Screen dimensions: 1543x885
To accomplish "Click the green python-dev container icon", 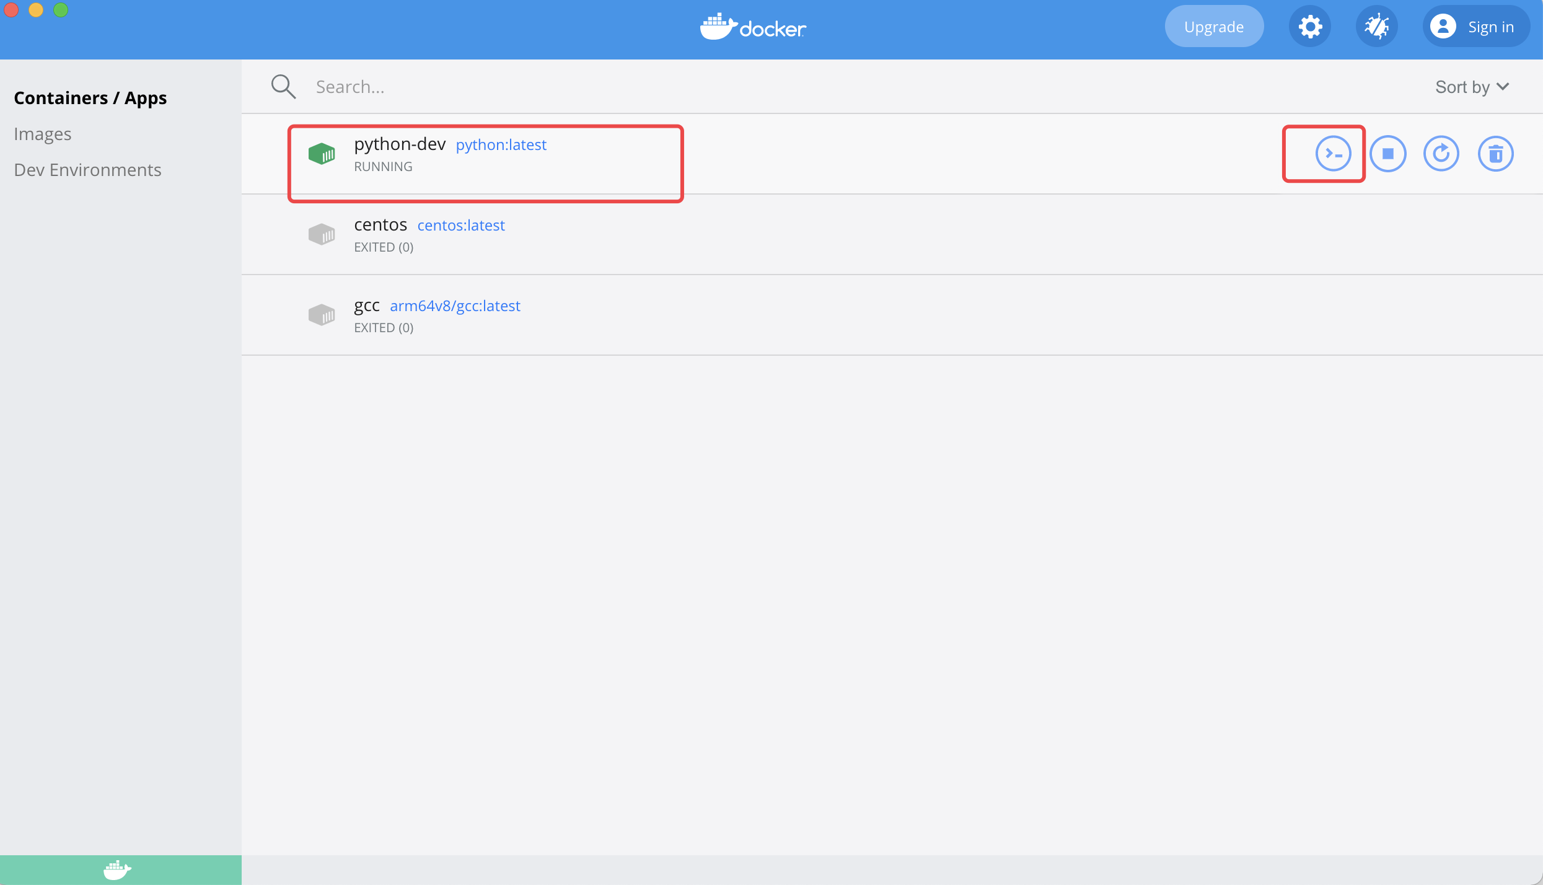I will click(322, 154).
